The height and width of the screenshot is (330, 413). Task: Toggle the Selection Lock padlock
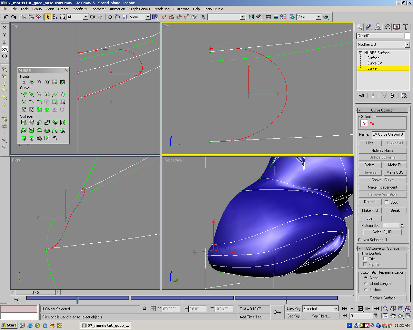pos(145,309)
